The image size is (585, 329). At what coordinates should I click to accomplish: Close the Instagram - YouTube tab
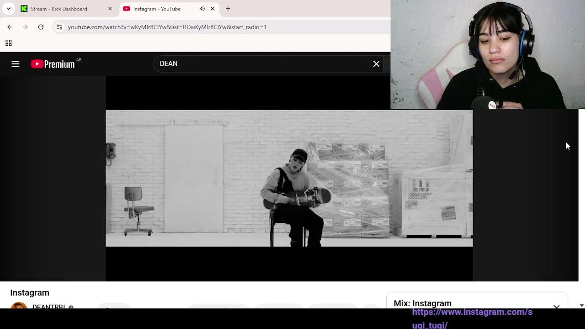pos(213,9)
